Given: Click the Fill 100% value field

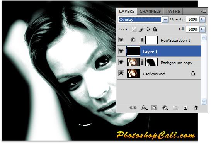Looking at the screenshot, I should [x=193, y=29].
